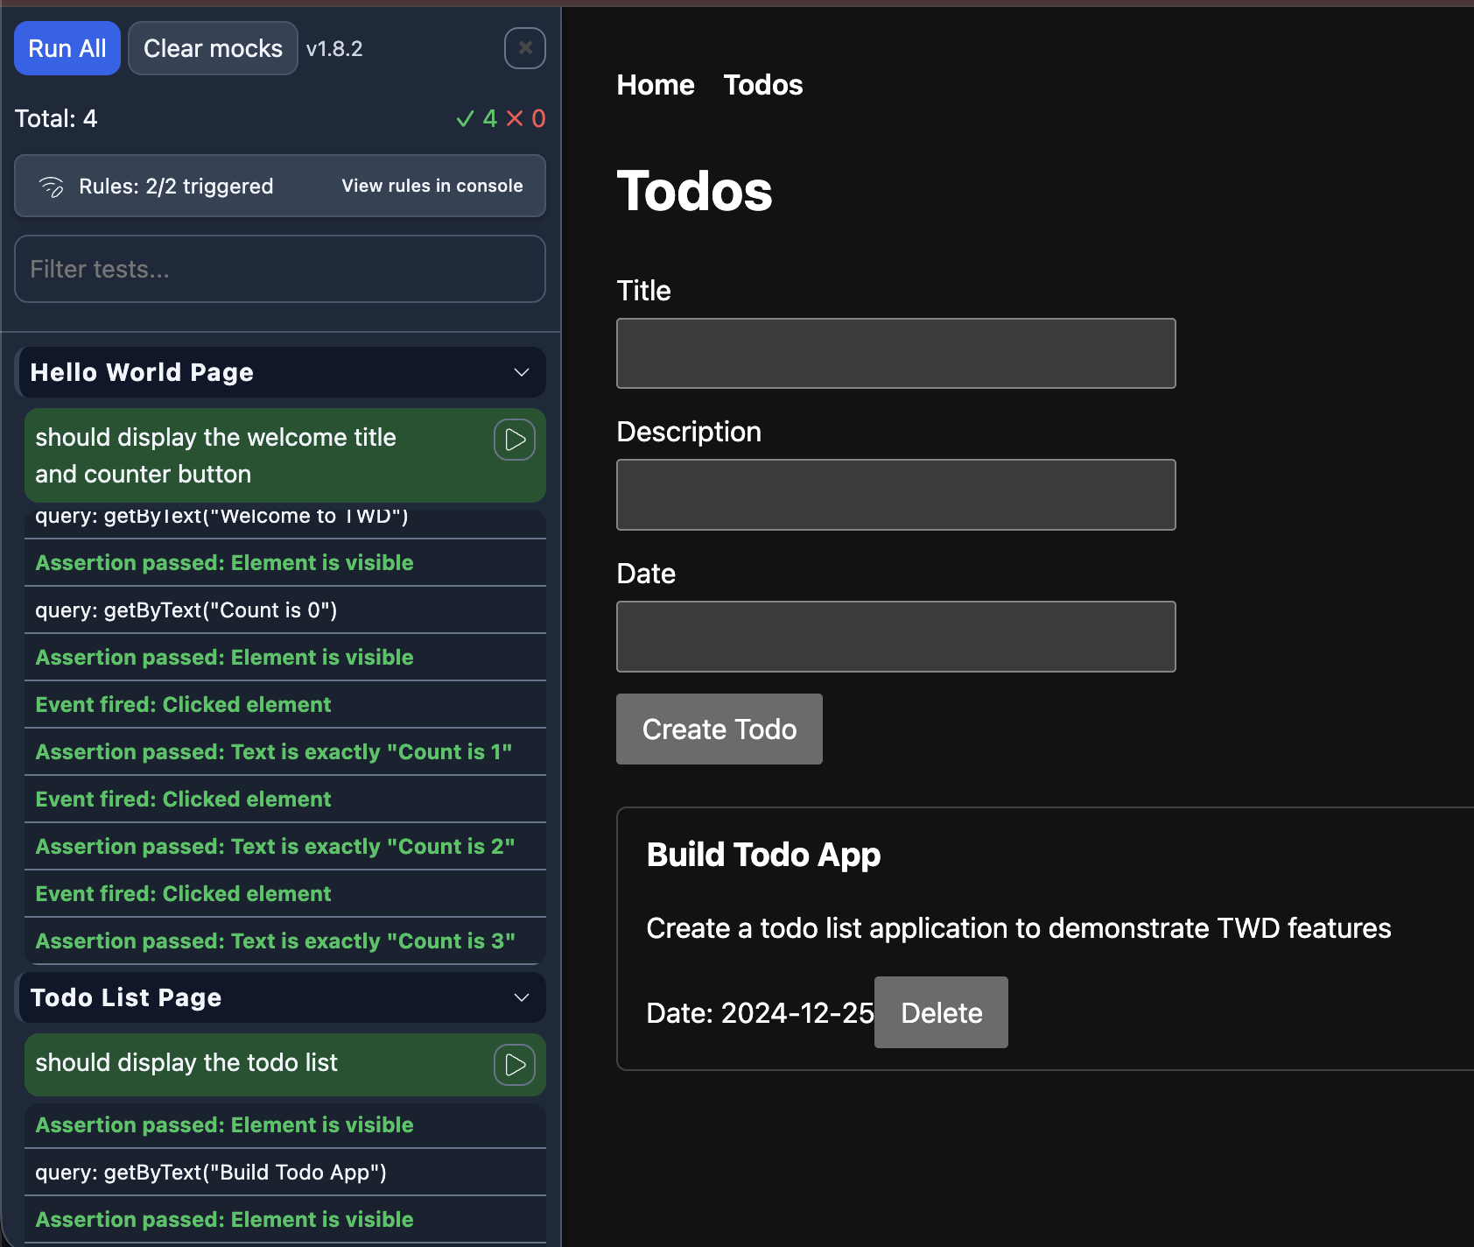Click the version v1.8.2 label
The height and width of the screenshot is (1247, 1474).
pyautogui.click(x=334, y=49)
